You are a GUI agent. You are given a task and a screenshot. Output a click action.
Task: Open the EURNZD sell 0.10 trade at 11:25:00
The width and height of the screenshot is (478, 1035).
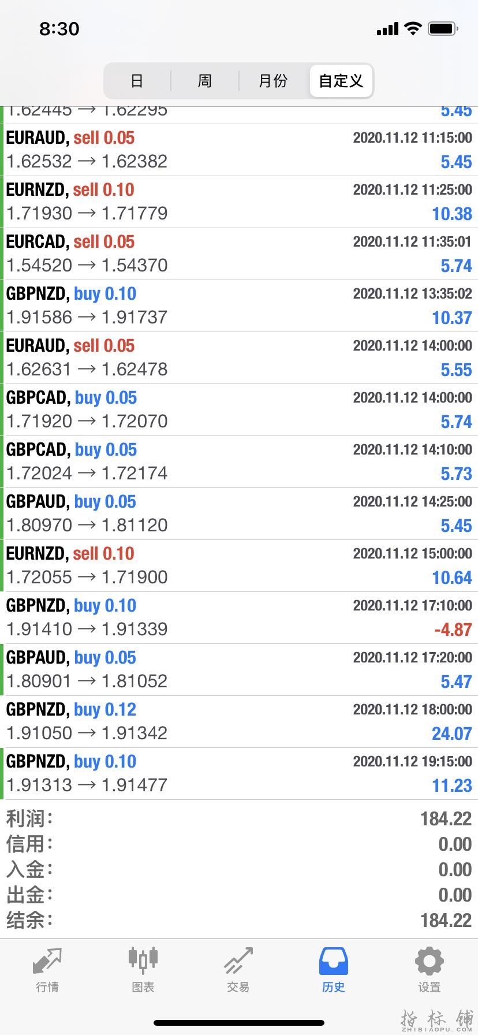tap(239, 202)
